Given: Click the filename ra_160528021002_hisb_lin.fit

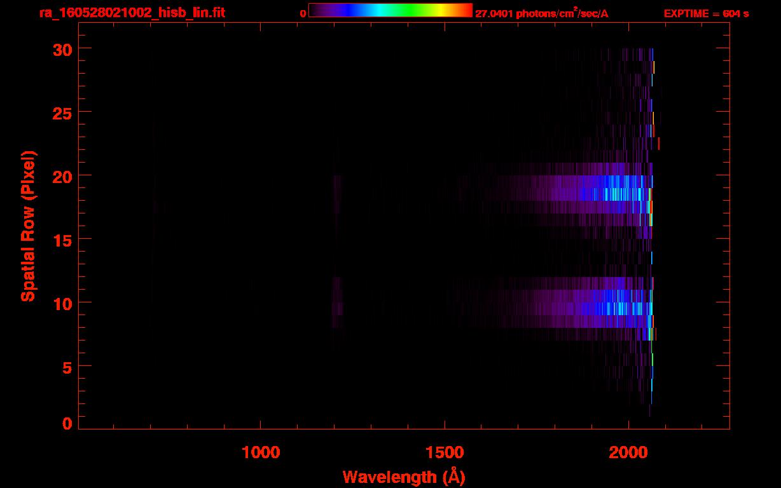Looking at the screenshot, I should click(x=132, y=12).
